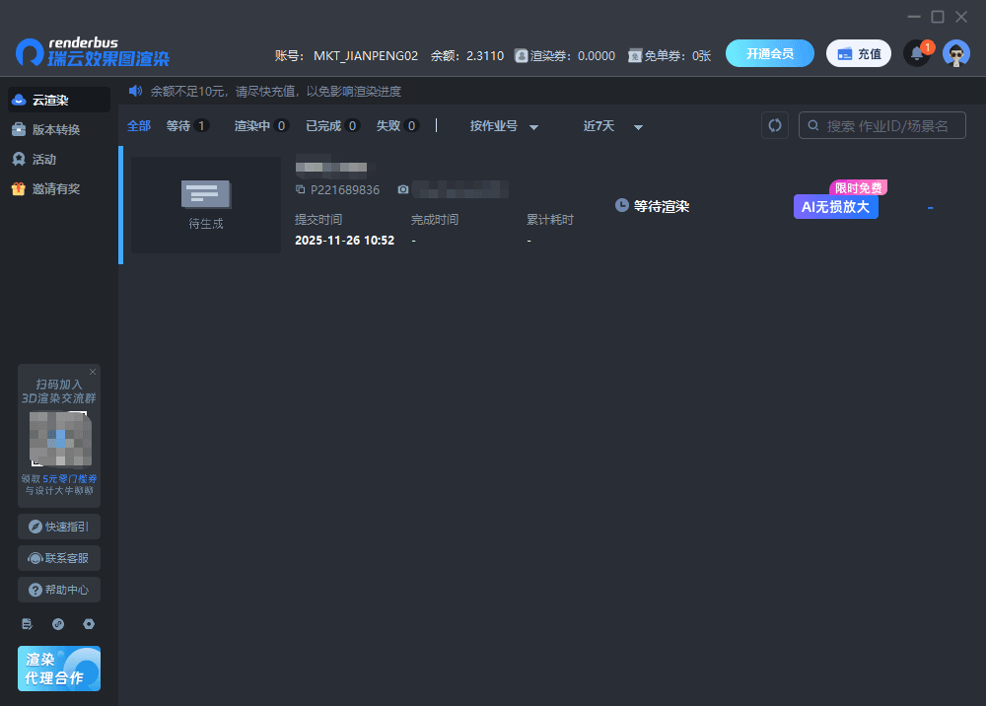Mute the balance warning announcement speaker
The height and width of the screenshot is (706, 986).
(x=136, y=91)
